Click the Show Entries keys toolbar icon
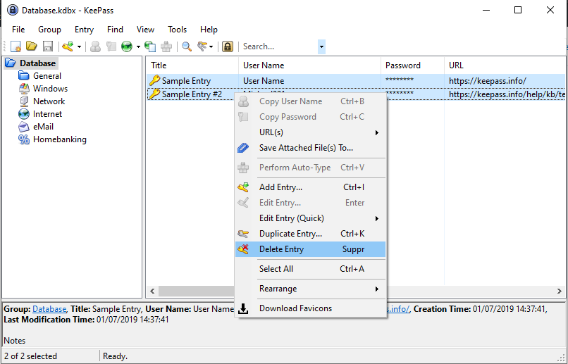Image resolution: width=568 pixels, height=364 pixels. [202, 46]
